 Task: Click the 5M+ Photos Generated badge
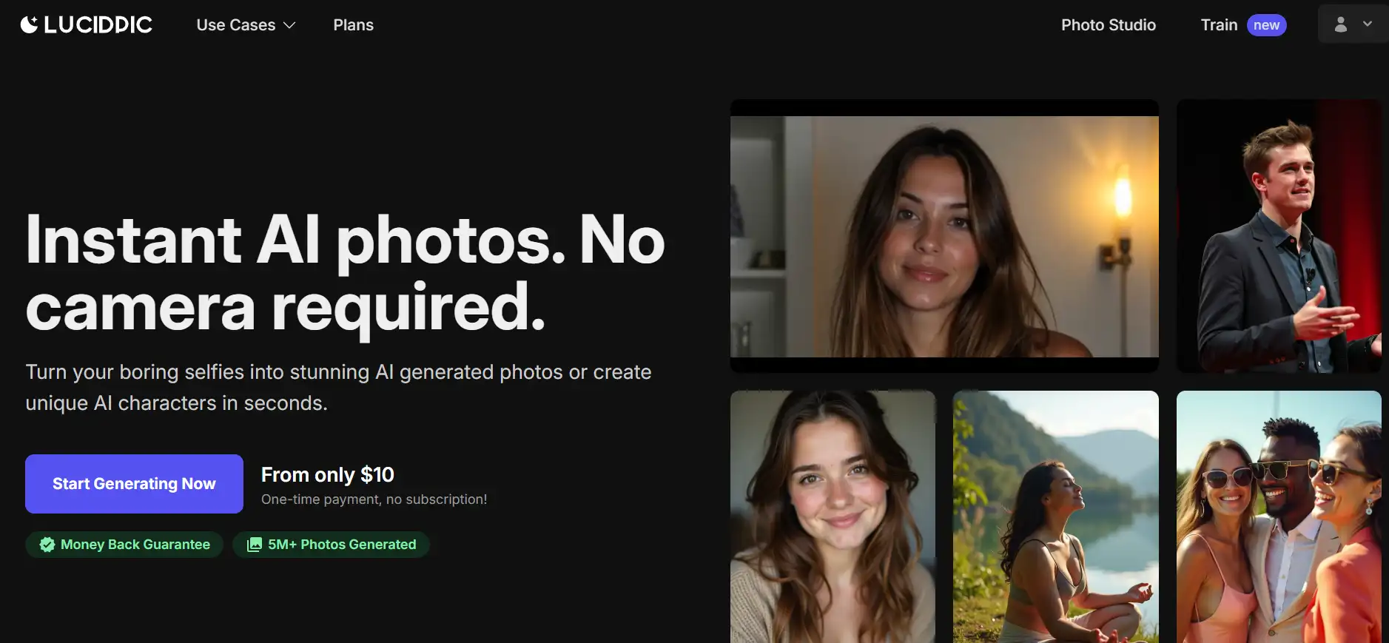(x=331, y=545)
